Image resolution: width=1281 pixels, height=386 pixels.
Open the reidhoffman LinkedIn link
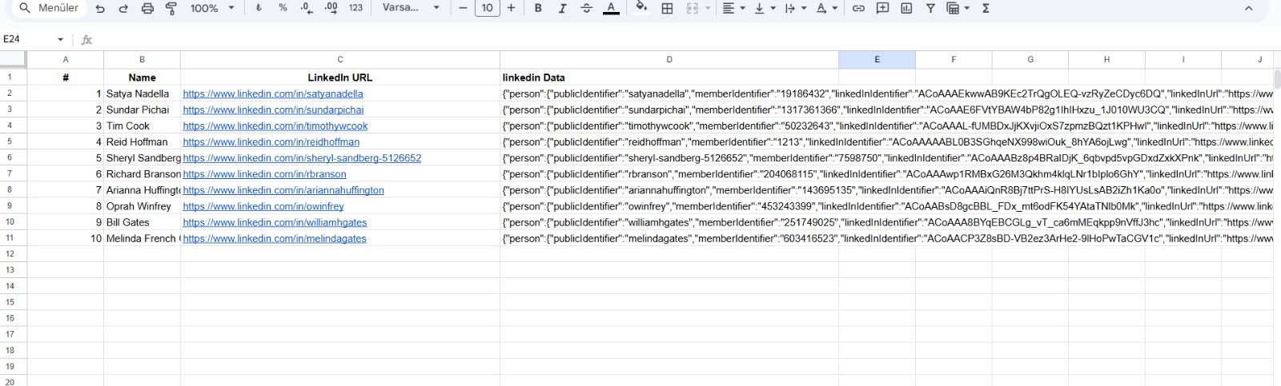[271, 141]
